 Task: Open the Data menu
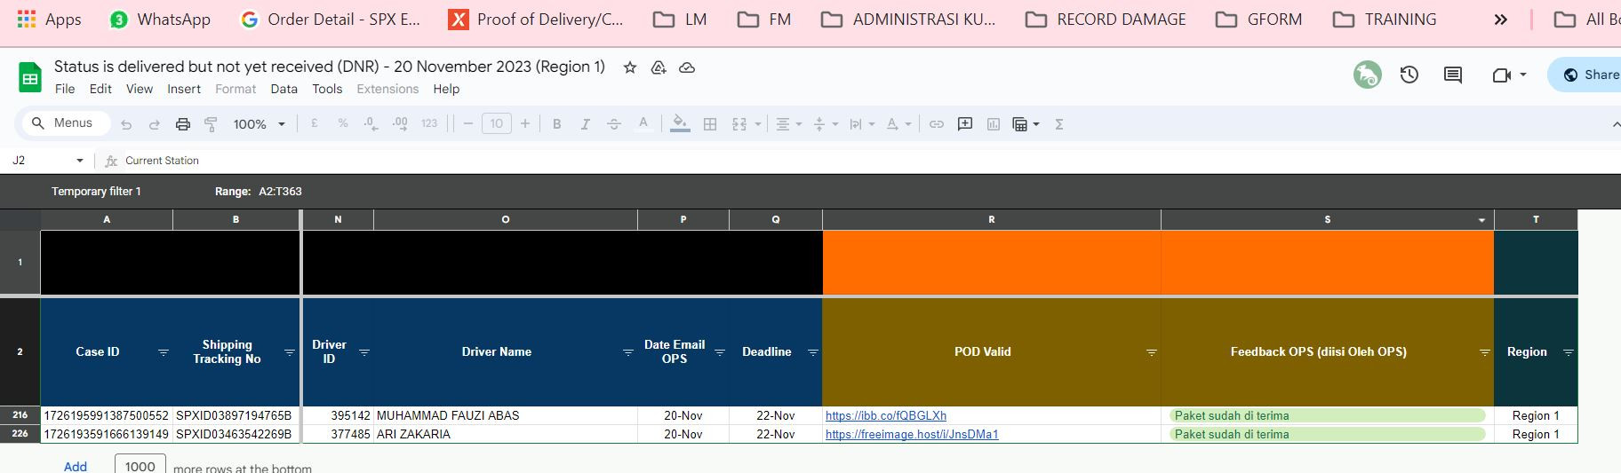coord(284,89)
